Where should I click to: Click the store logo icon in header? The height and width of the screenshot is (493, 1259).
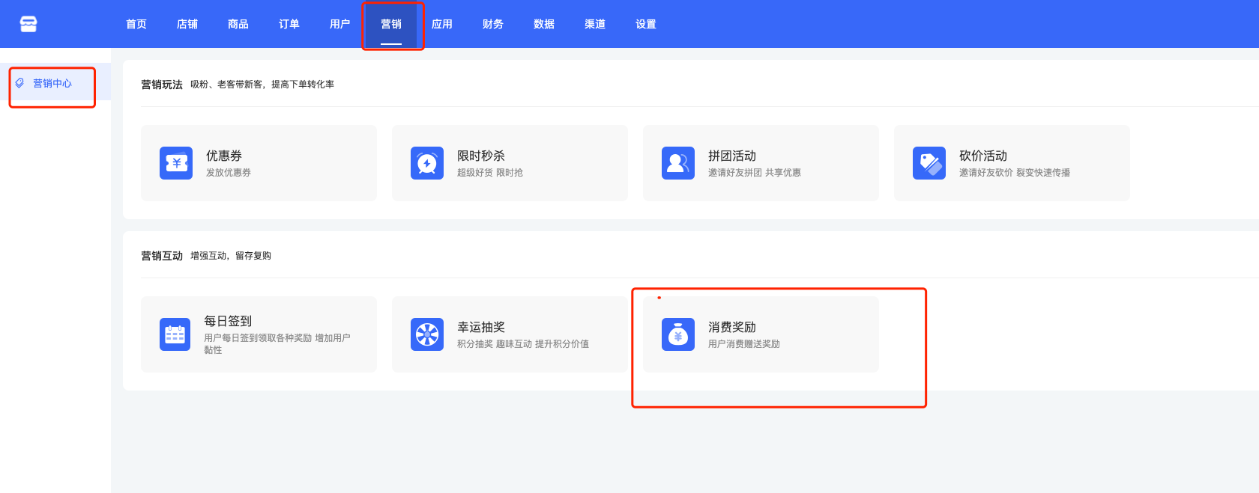click(28, 24)
